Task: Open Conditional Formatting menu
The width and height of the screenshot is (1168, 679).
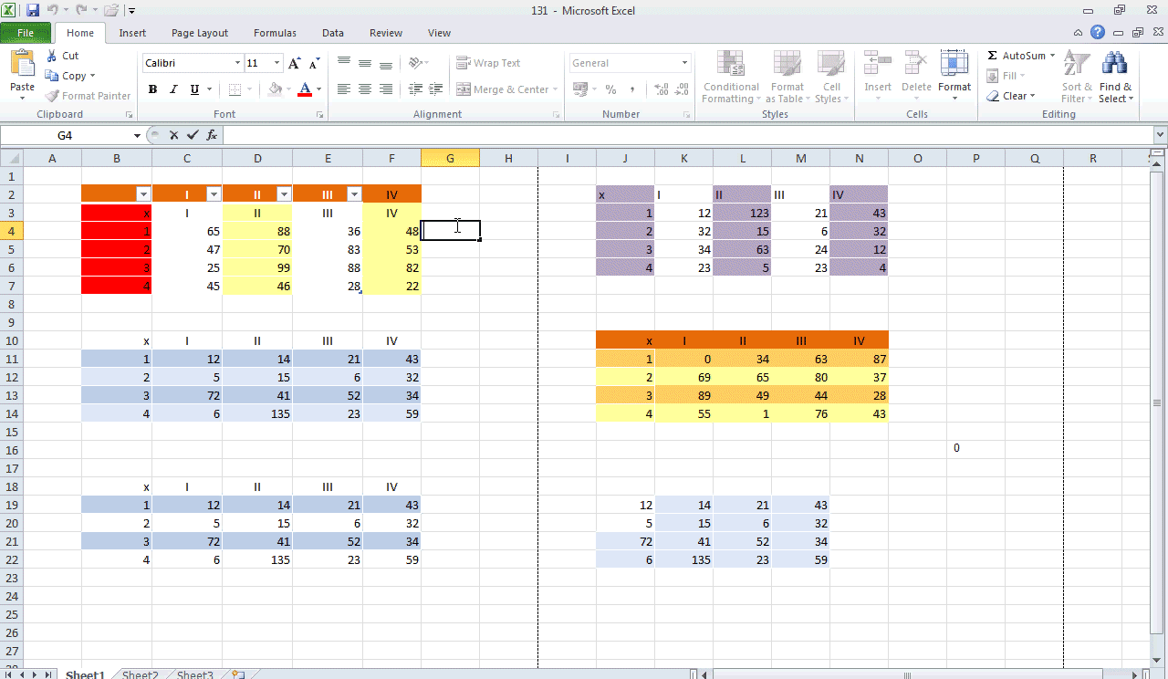Action: pos(730,77)
